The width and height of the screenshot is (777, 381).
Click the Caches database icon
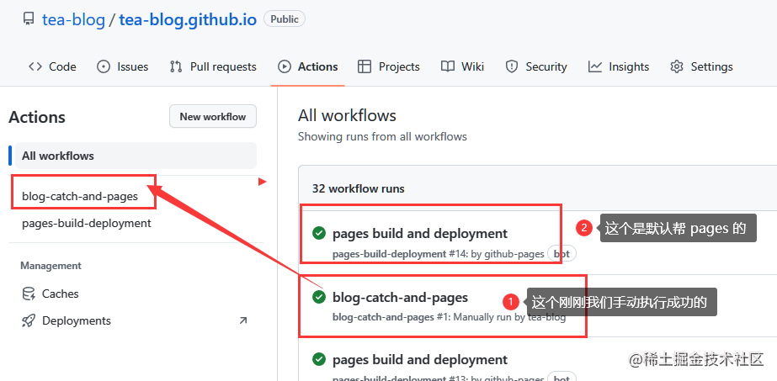tap(29, 294)
